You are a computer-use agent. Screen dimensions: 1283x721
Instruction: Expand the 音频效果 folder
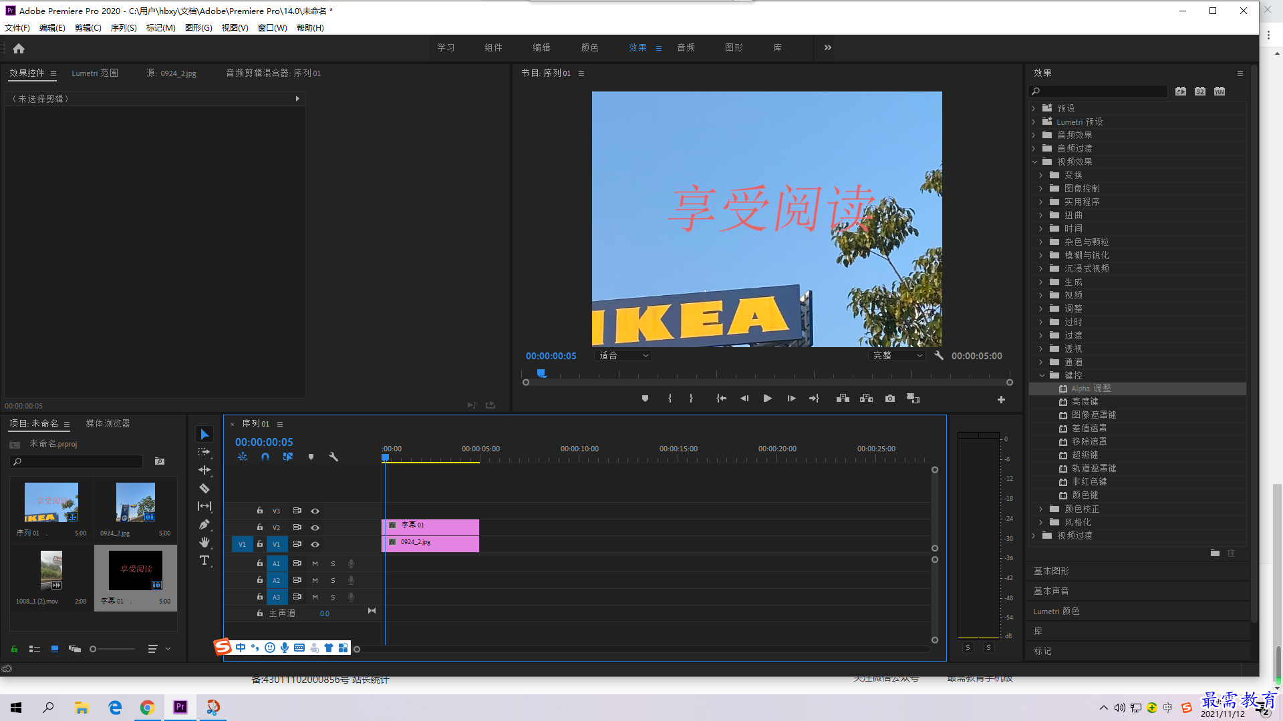point(1034,135)
